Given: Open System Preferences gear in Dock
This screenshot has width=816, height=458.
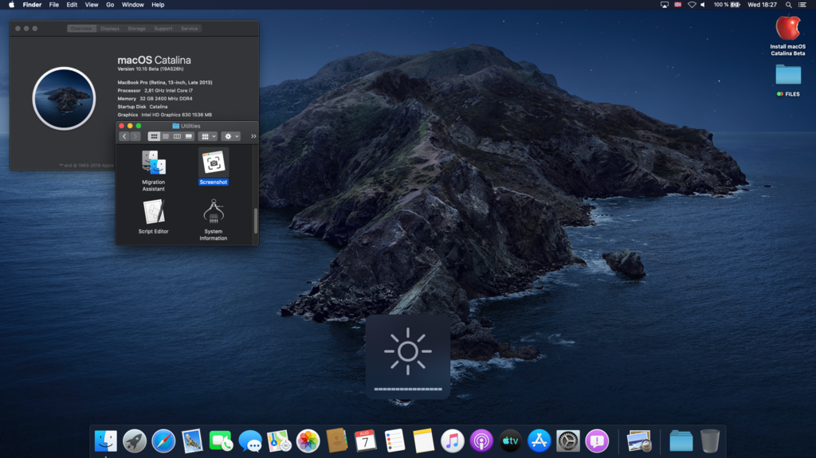Looking at the screenshot, I should tap(567, 441).
